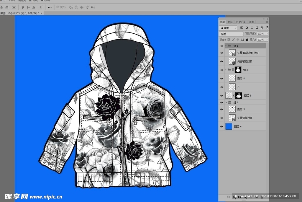
Task: Click the text layer filter icon
Action: tap(252, 28)
